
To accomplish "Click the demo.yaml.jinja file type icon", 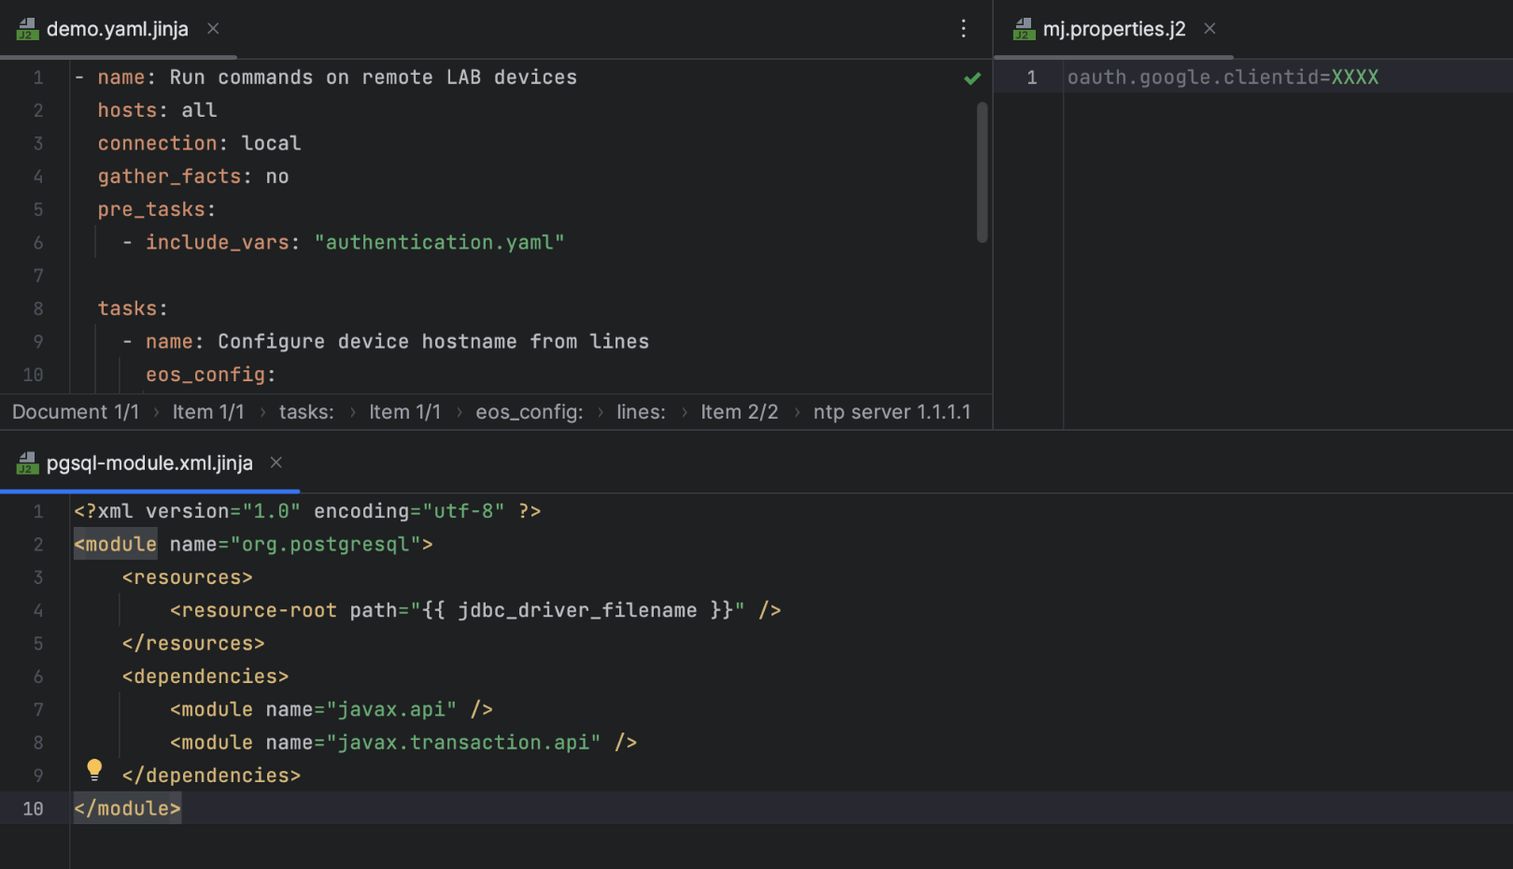I will click(27, 30).
